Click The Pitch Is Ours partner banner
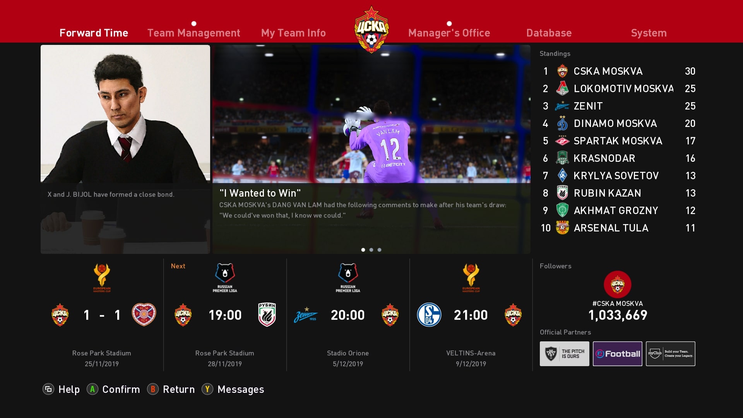743x418 pixels. pyautogui.click(x=565, y=354)
